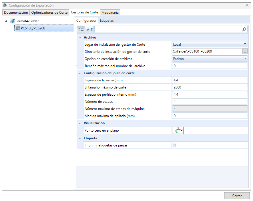The image size is (253, 201).
Task: Click the property search input field
Action: (x=168, y=29)
